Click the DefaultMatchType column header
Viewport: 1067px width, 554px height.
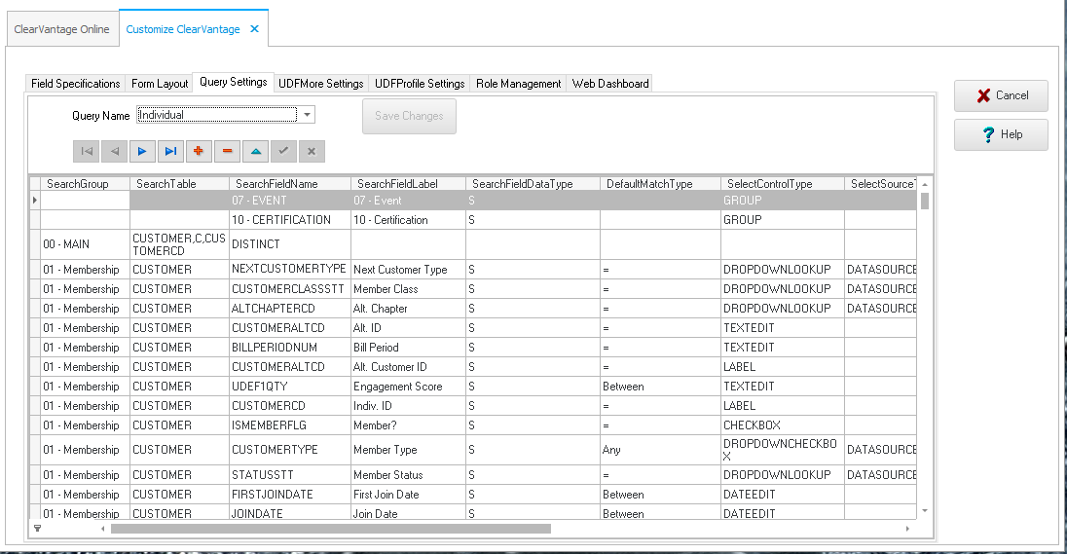pyautogui.click(x=648, y=183)
